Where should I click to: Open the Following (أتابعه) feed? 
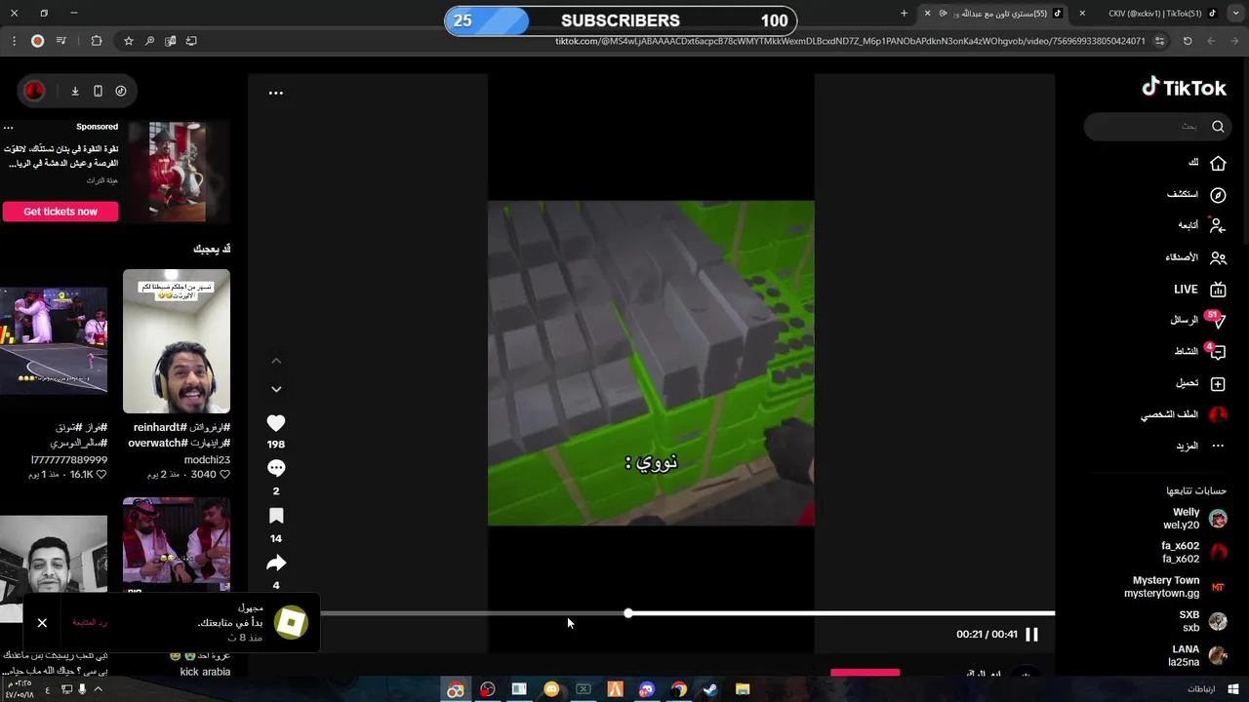[1201, 225]
